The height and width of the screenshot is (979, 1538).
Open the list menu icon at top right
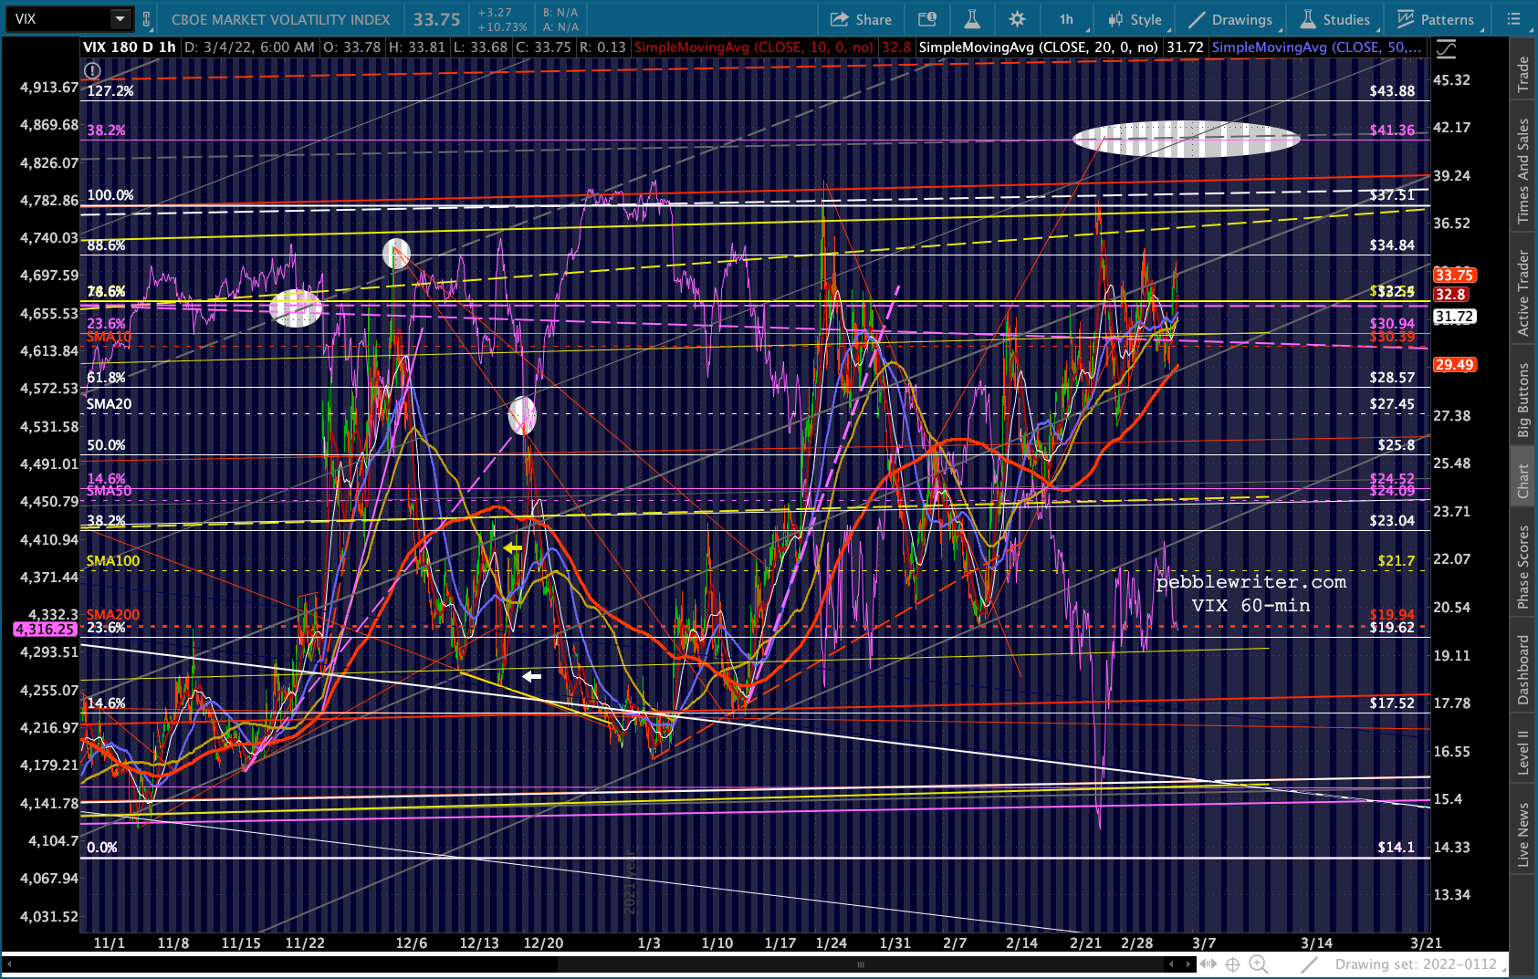[x=1513, y=19]
